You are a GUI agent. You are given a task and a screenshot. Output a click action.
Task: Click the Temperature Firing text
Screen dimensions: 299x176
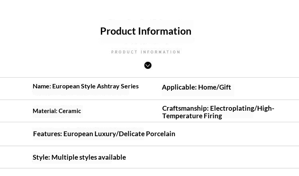click(x=192, y=116)
